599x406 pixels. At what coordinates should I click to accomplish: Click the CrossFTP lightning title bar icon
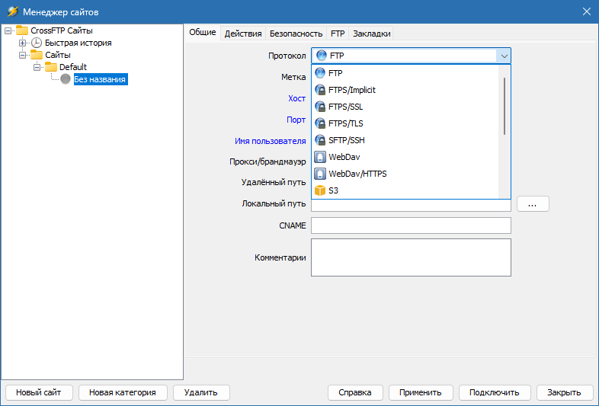13,11
